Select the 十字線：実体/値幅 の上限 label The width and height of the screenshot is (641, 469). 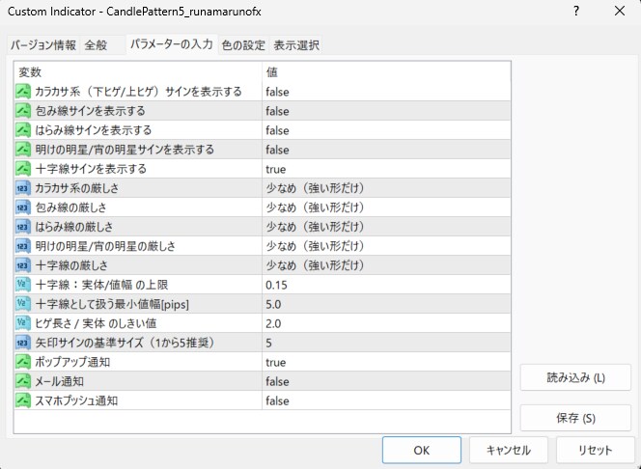tap(101, 285)
